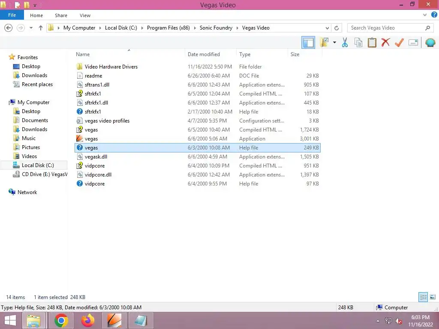Select the sftrans1.dll file
Viewport: 439px width, 329px height.
198,84
